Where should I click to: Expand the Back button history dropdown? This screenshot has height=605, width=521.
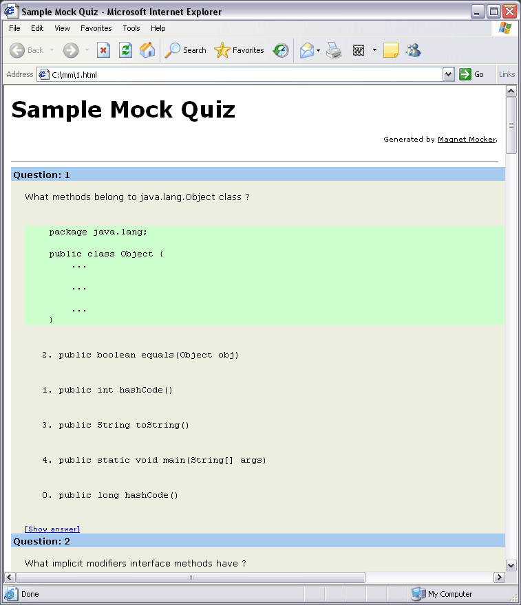[52, 50]
